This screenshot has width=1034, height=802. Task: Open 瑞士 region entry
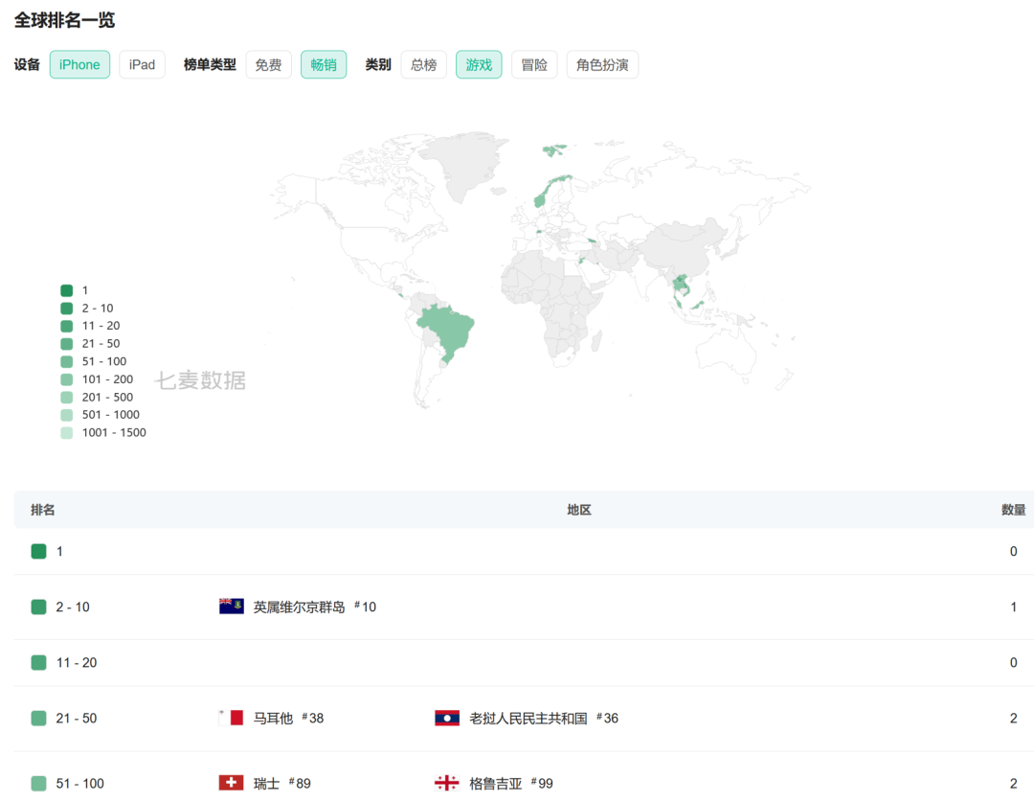(266, 784)
